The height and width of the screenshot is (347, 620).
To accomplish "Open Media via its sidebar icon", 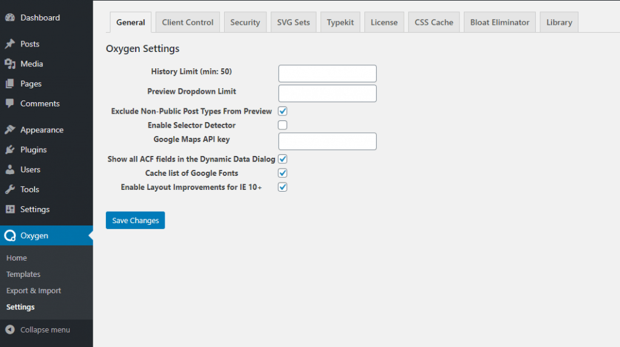I will click(10, 64).
